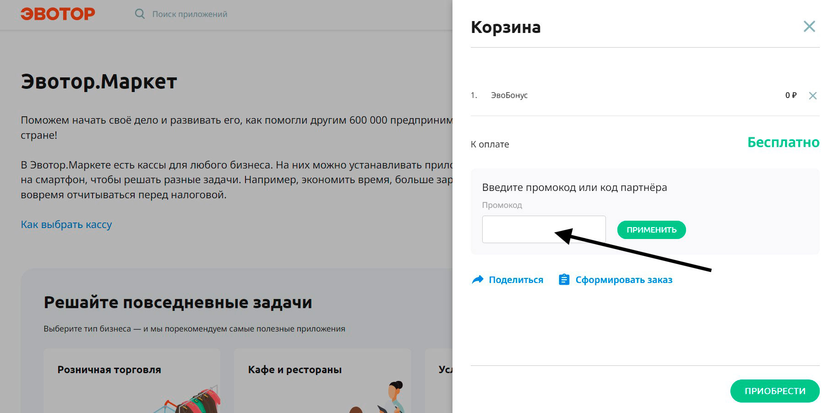Click the search magnifier icon
839x413 pixels.
tap(140, 14)
